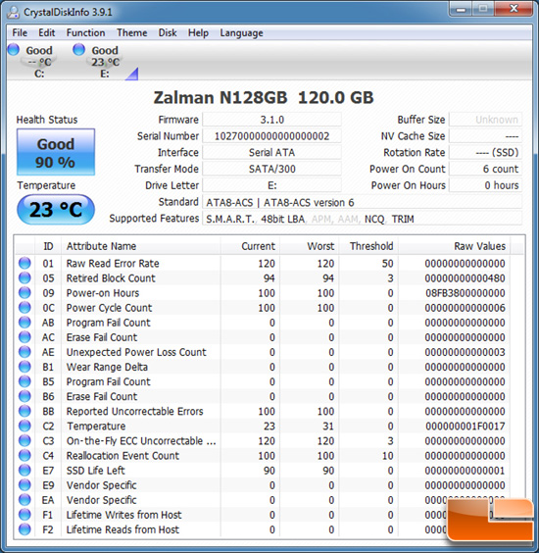This screenshot has height=553, width=539.
Task: Open the Function menu
Action: [85, 32]
